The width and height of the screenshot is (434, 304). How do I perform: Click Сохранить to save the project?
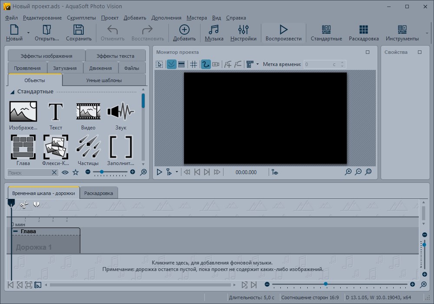79,33
